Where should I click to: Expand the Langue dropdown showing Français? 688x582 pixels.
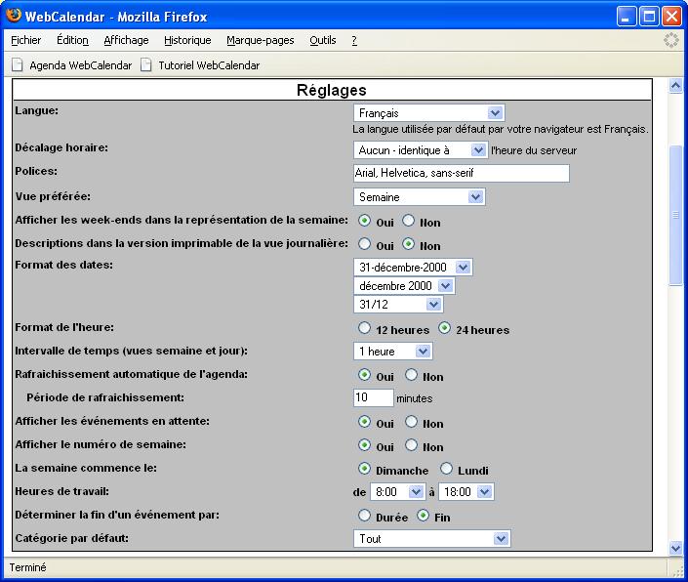point(429,113)
